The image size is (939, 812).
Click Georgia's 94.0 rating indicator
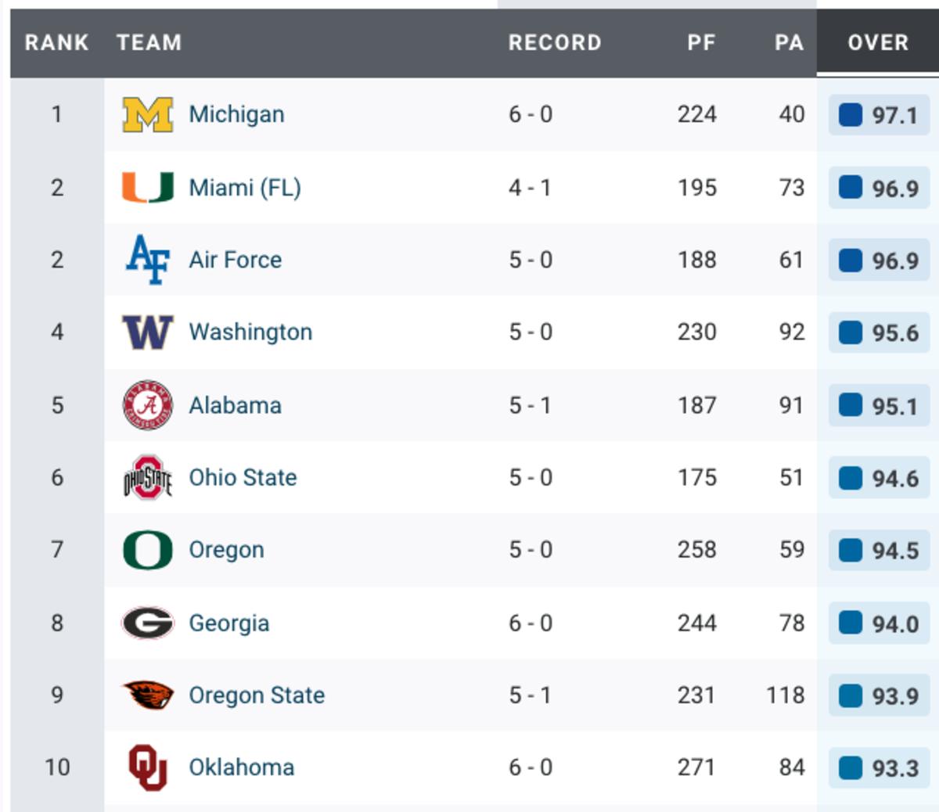[876, 622]
